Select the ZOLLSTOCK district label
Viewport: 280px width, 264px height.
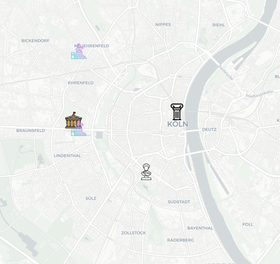[134, 233]
